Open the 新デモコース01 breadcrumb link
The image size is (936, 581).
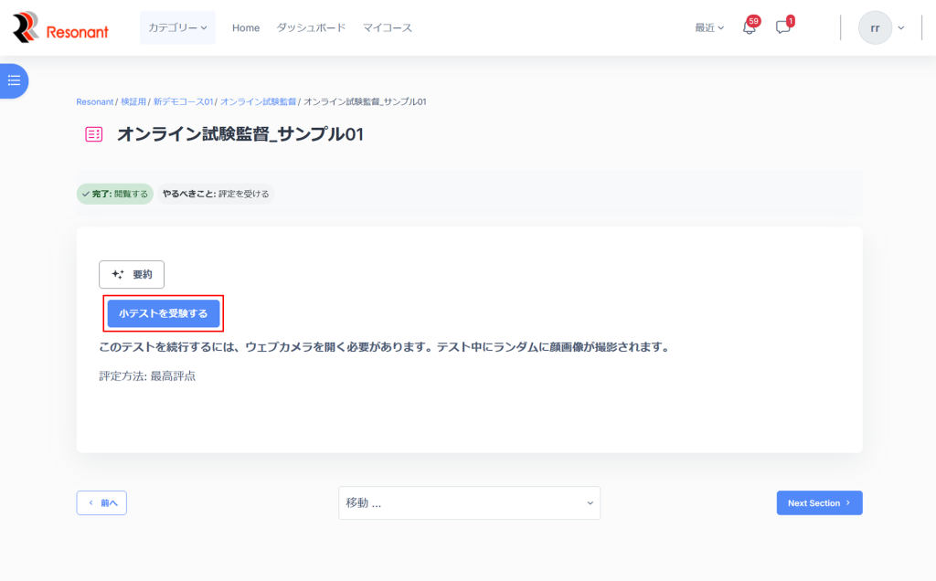pos(183,101)
